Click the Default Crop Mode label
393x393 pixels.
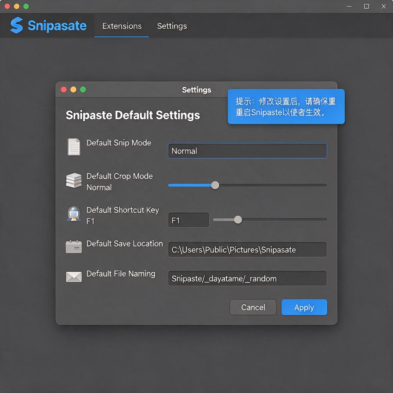tap(120, 176)
